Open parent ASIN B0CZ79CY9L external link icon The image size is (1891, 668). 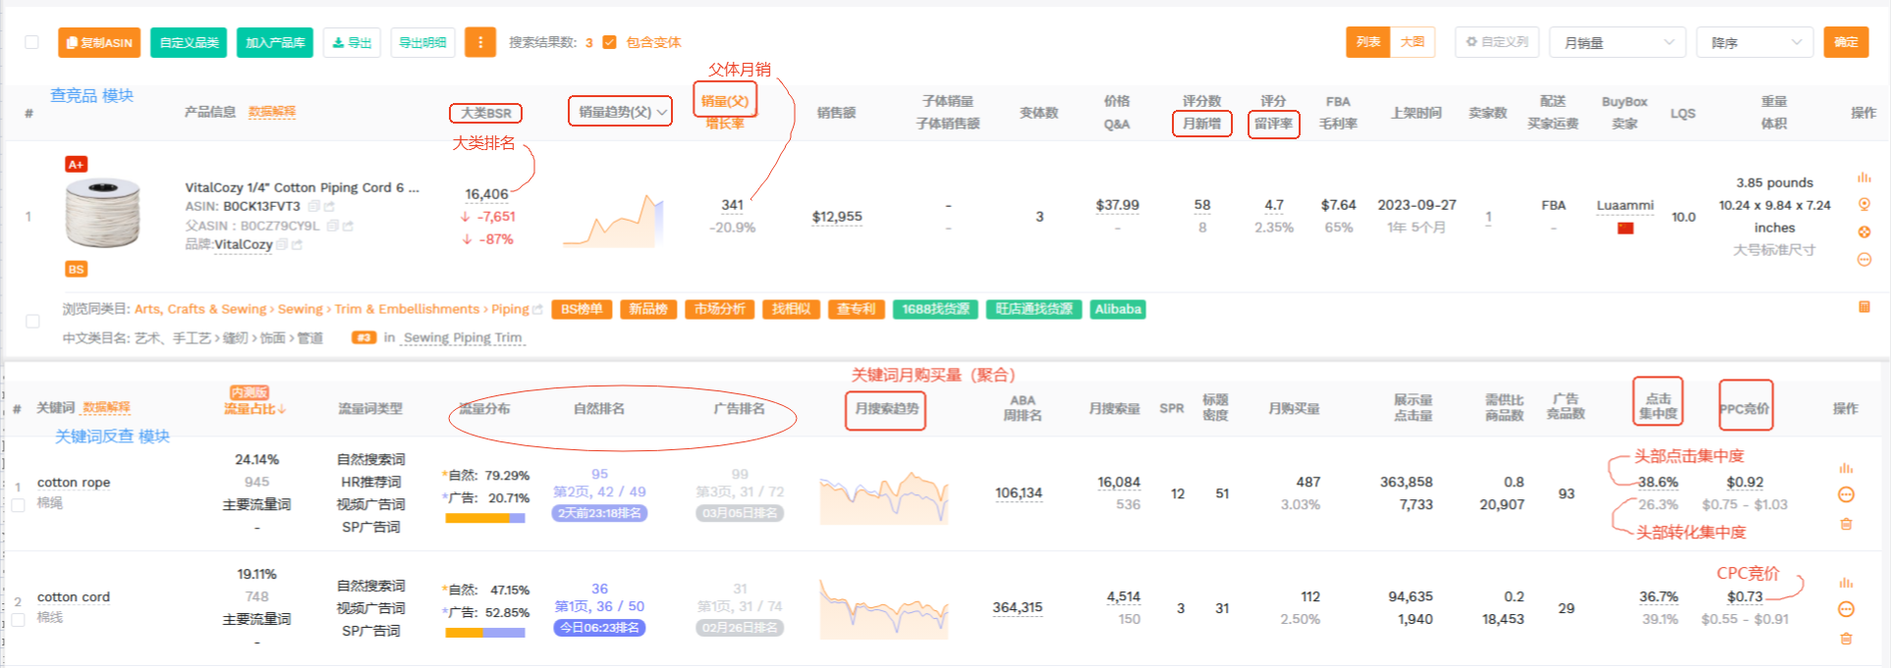[348, 226]
